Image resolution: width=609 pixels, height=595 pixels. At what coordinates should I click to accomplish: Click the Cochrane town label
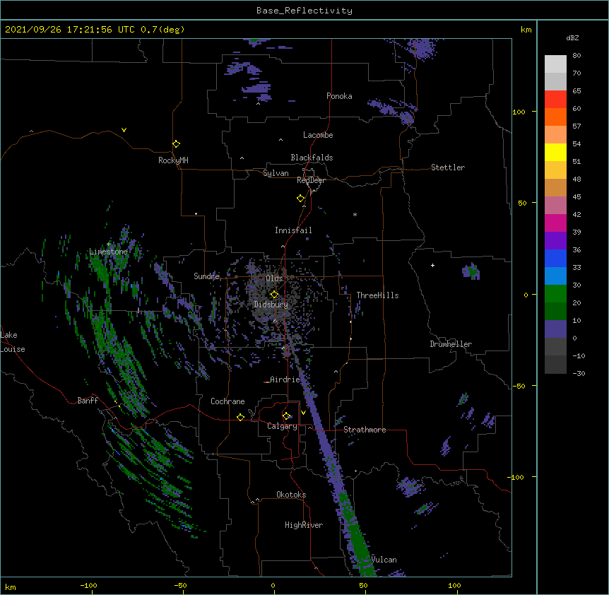click(x=227, y=401)
